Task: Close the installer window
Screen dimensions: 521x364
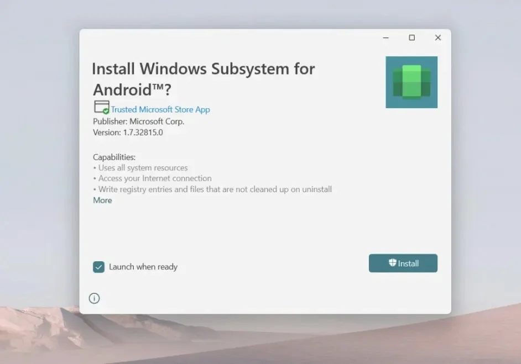Action: (438, 38)
